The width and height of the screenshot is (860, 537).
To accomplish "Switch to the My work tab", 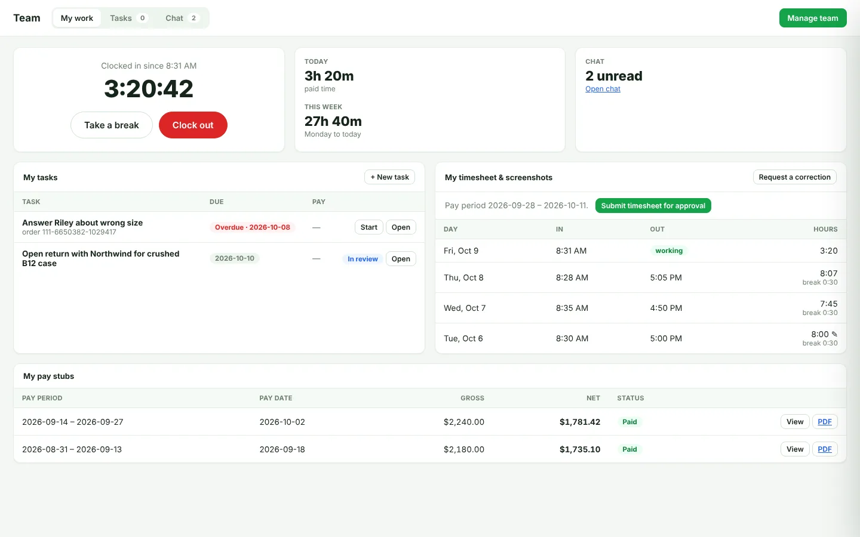I will (77, 18).
